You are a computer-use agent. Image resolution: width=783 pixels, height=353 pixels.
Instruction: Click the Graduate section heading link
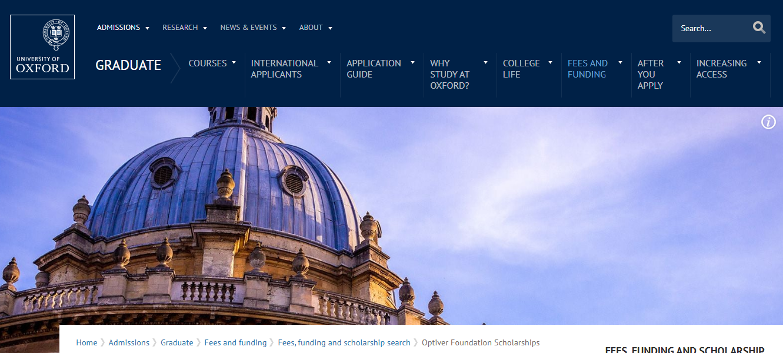pos(128,65)
